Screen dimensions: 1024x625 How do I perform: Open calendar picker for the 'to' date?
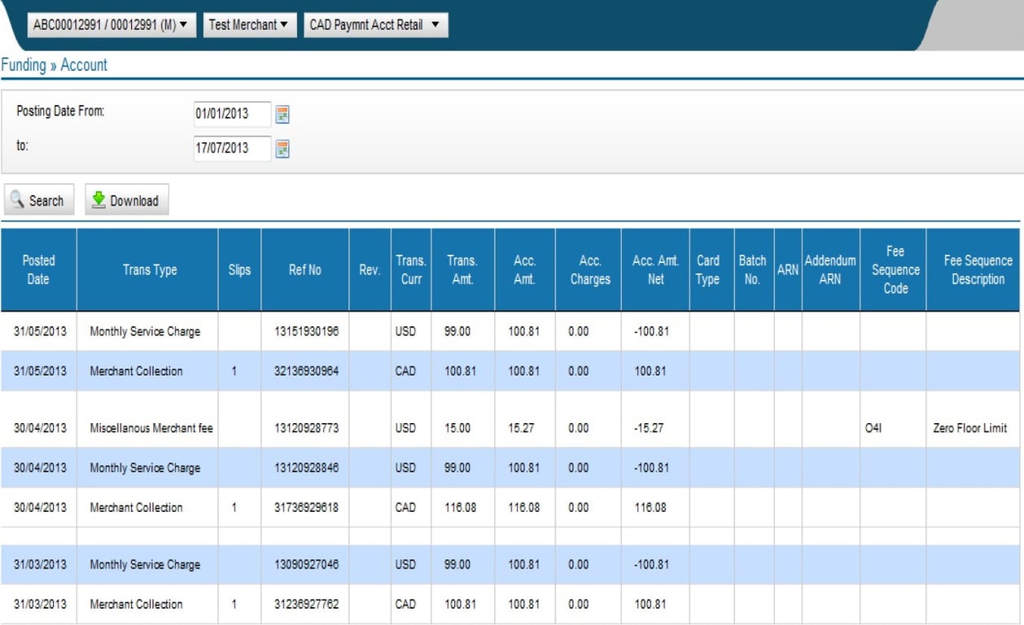click(282, 149)
